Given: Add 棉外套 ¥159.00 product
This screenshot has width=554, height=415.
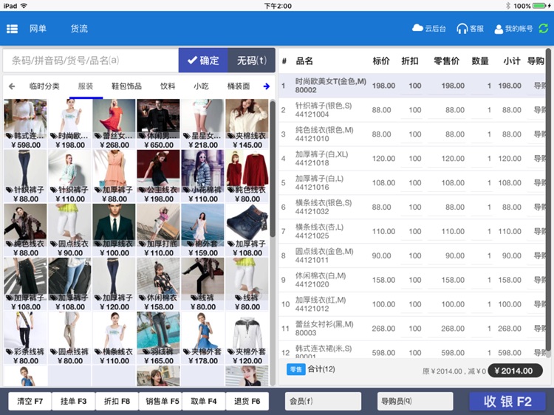Looking at the screenshot, I should (x=202, y=230).
